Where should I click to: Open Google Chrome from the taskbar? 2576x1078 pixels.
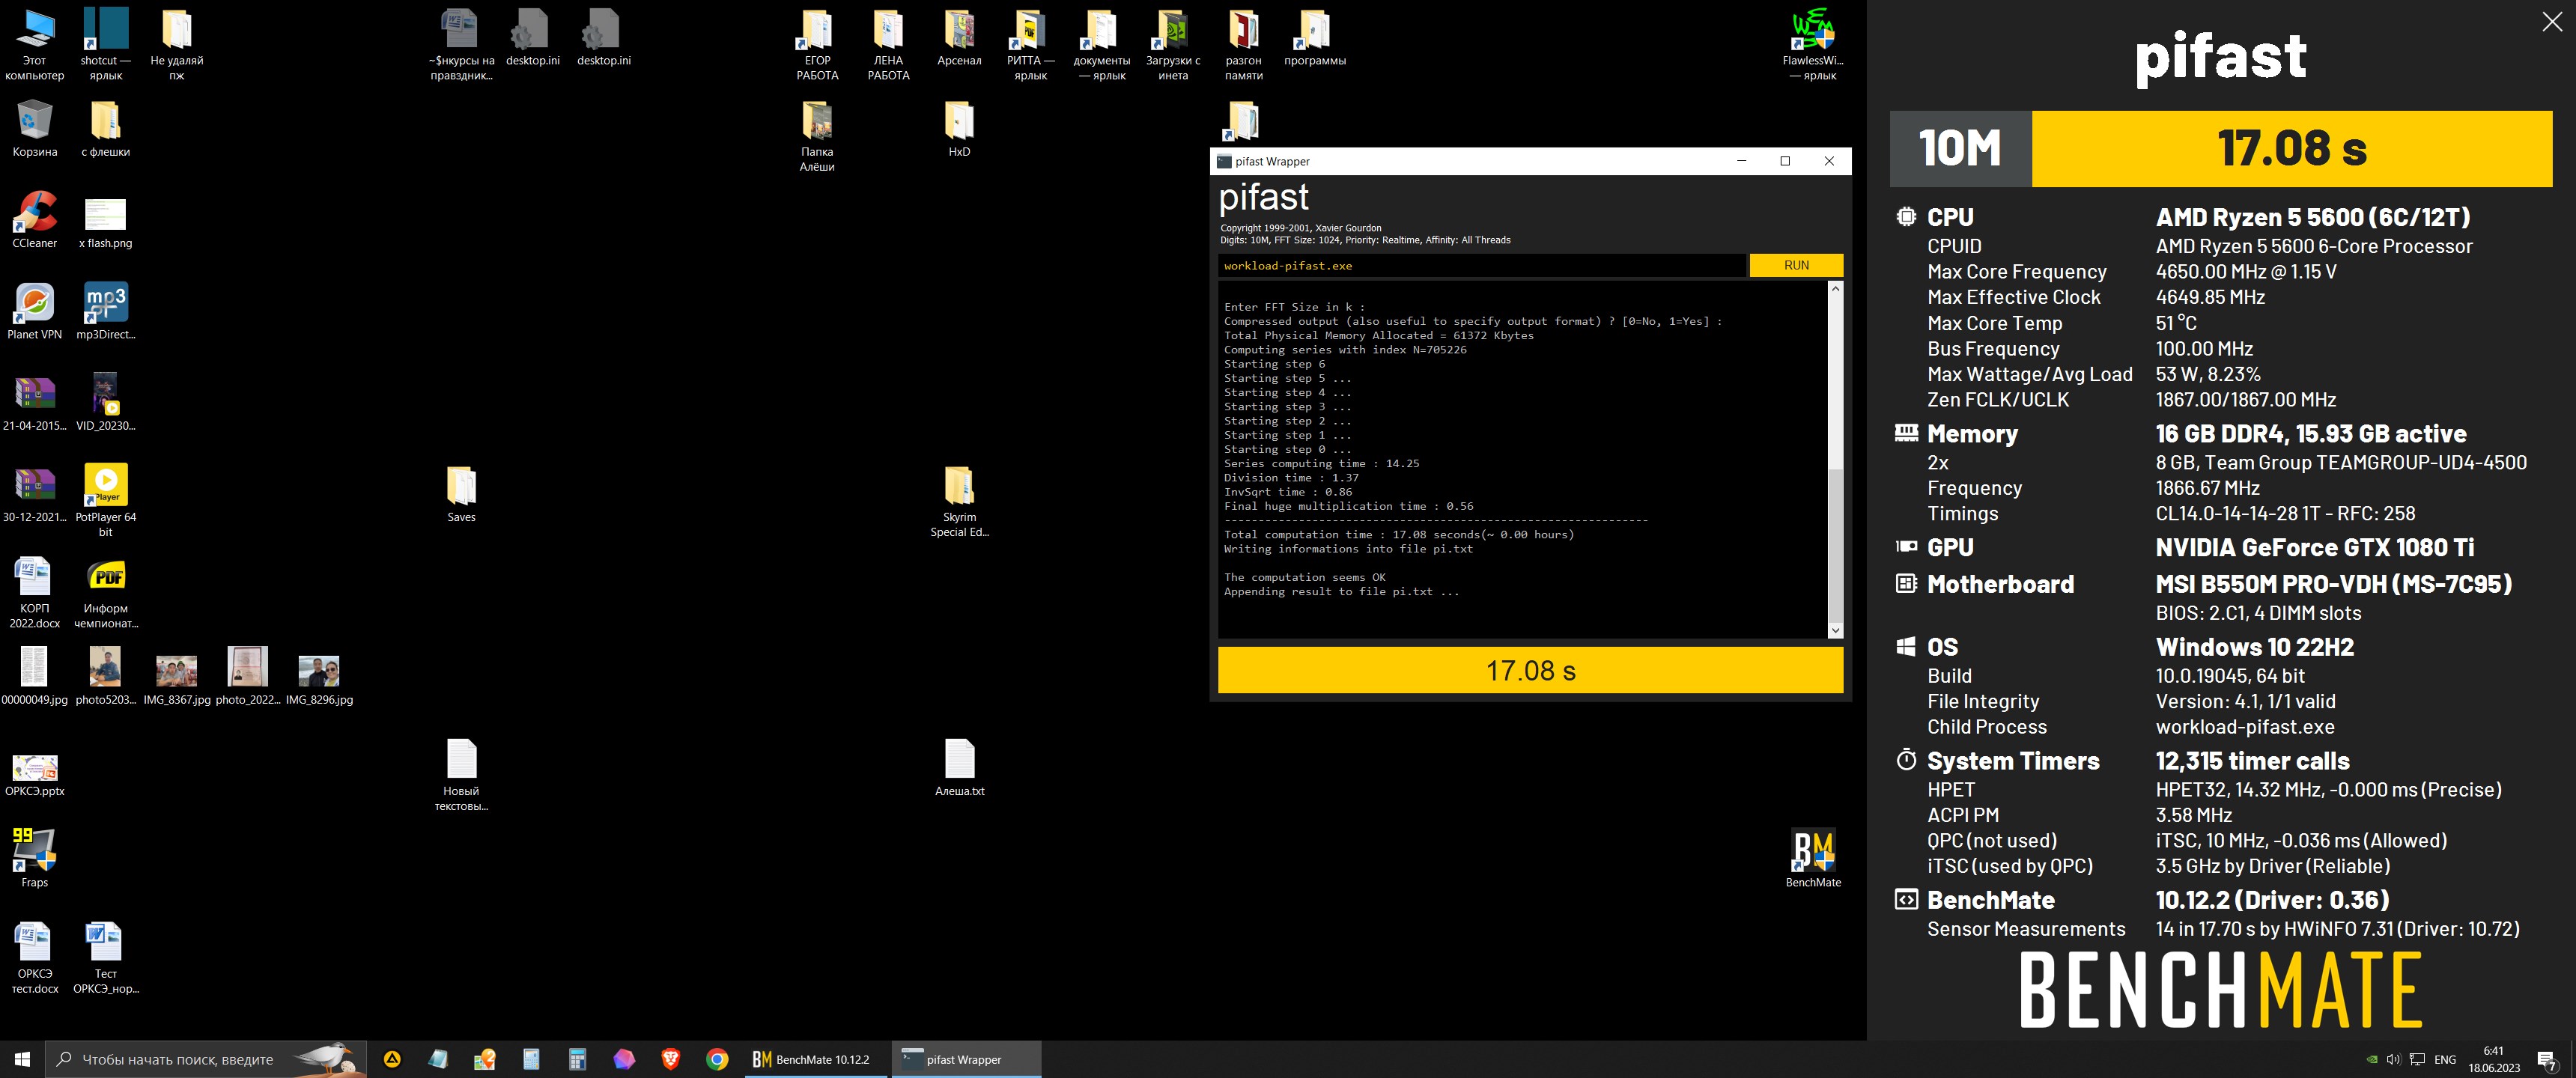[717, 1059]
